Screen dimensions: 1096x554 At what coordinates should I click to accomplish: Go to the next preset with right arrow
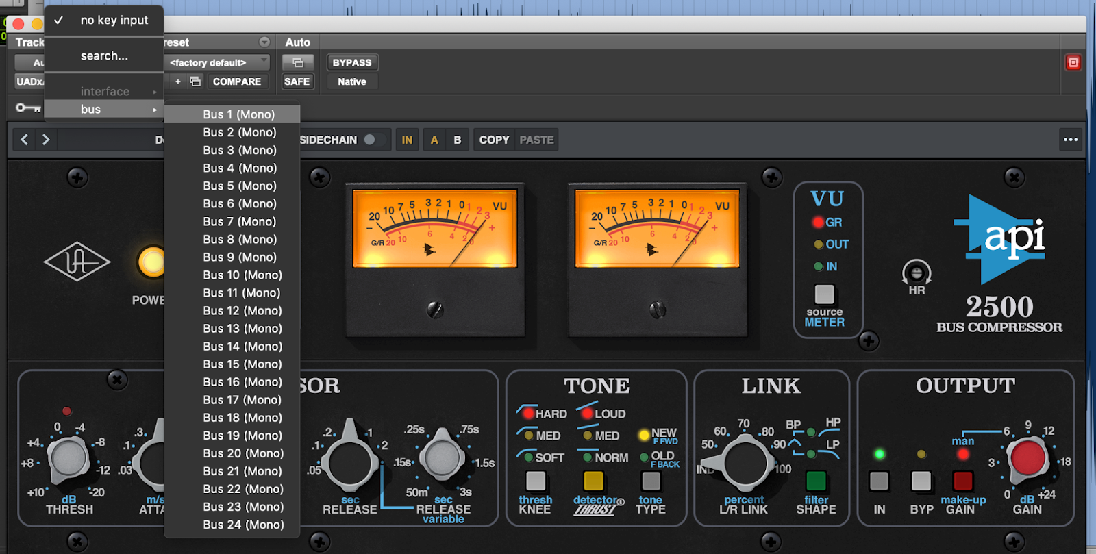click(x=46, y=140)
